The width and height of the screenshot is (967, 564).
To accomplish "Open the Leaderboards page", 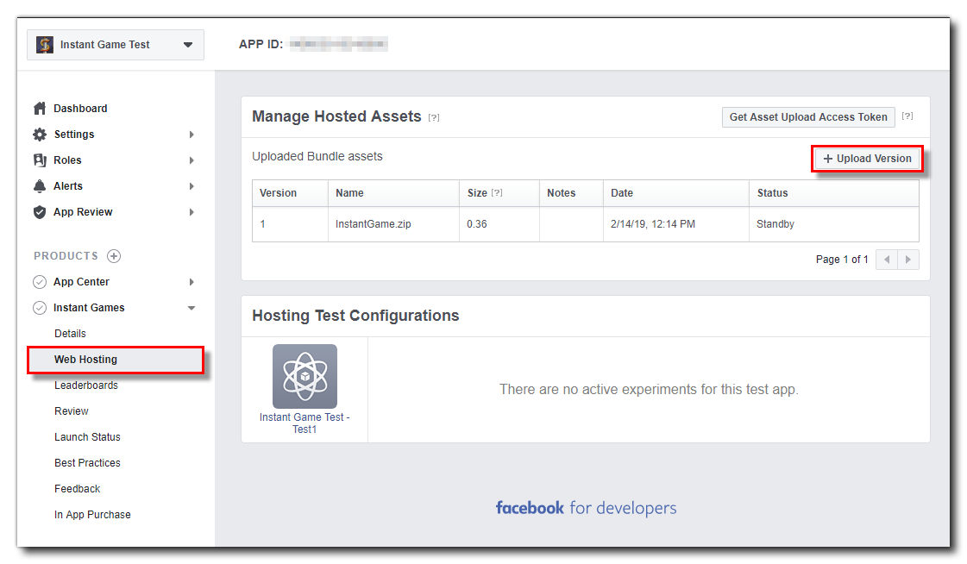I will click(x=85, y=385).
